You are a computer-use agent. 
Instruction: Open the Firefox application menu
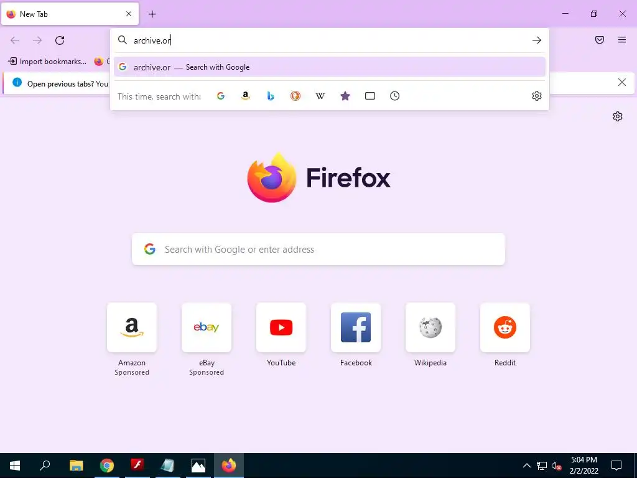(622, 40)
